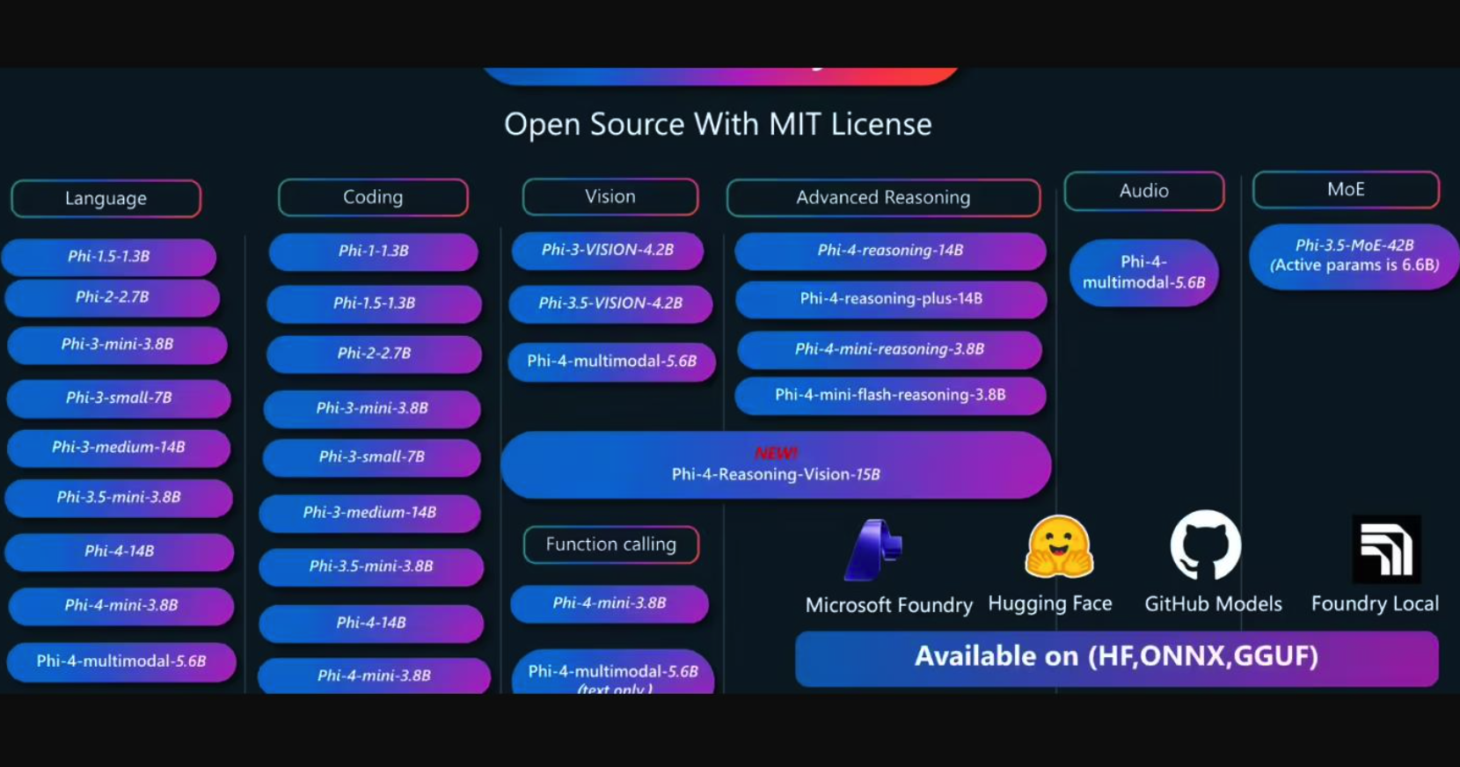Switch to the Coding category header

pyautogui.click(x=373, y=198)
